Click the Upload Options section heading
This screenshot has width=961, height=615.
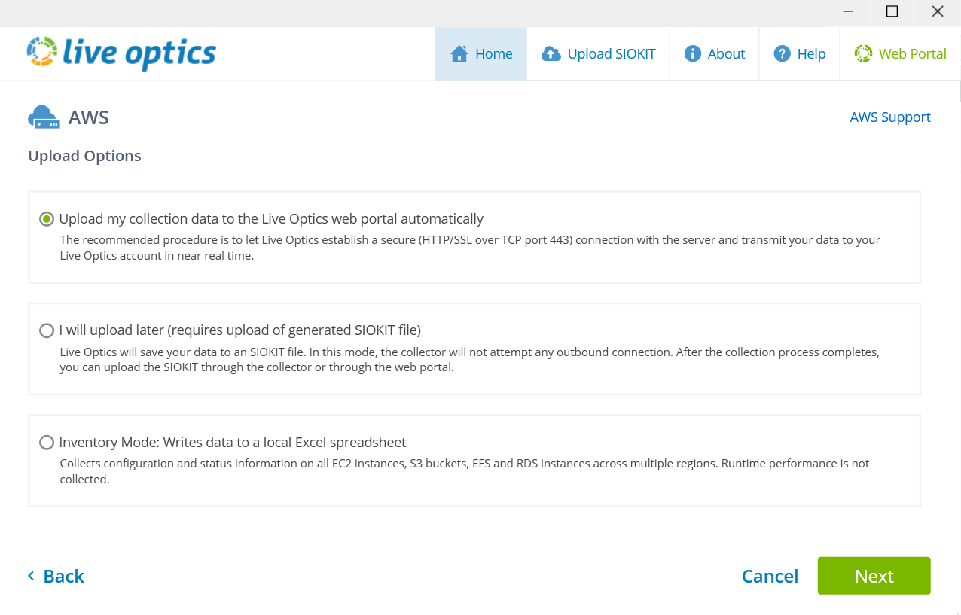click(x=84, y=156)
